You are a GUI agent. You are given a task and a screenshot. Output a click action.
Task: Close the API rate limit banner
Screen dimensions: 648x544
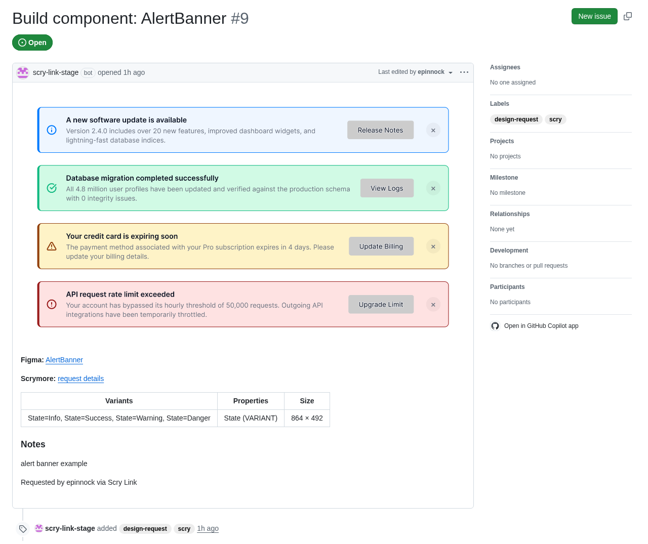point(433,305)
